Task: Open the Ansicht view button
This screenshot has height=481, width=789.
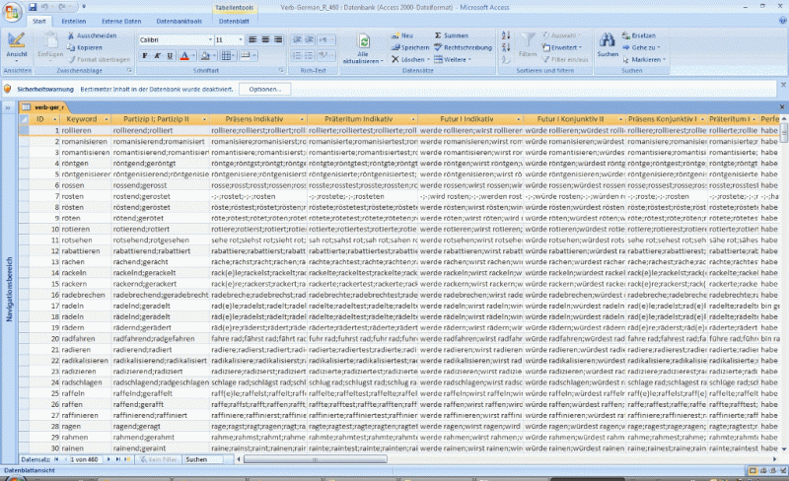Action: (x=17, y=45)
